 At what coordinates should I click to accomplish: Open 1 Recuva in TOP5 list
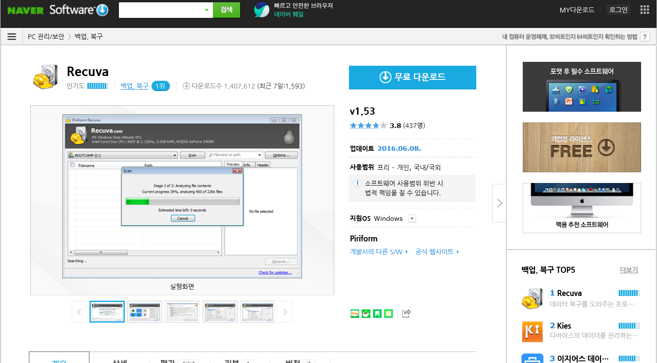point(566,293)
